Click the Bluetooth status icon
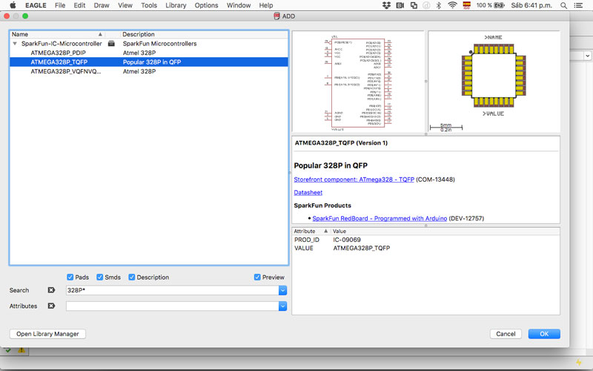The image size is (593, 371). 439,5
